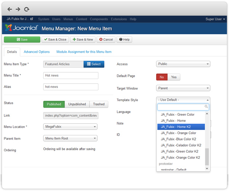Open Parent Item dropdown showing Menu Item Root
229x191 pixels.
(70, 138)
